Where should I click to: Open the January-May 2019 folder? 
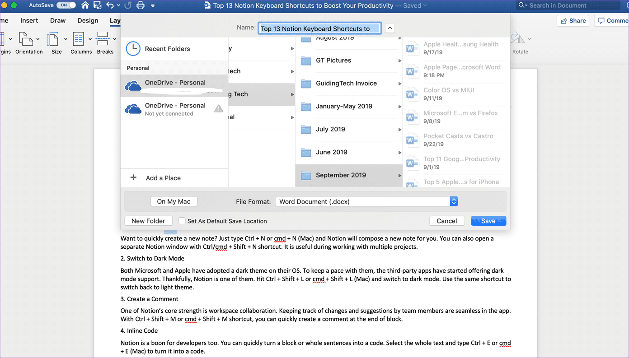coord(349,107)
